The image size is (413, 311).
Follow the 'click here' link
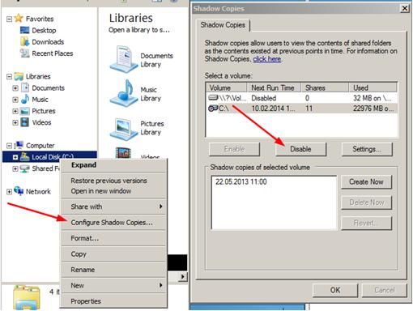(x=267, y=59)
